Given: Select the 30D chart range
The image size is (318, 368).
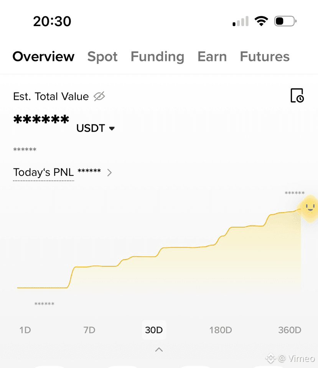Looking at the screenshot, I should pos(154,330).
